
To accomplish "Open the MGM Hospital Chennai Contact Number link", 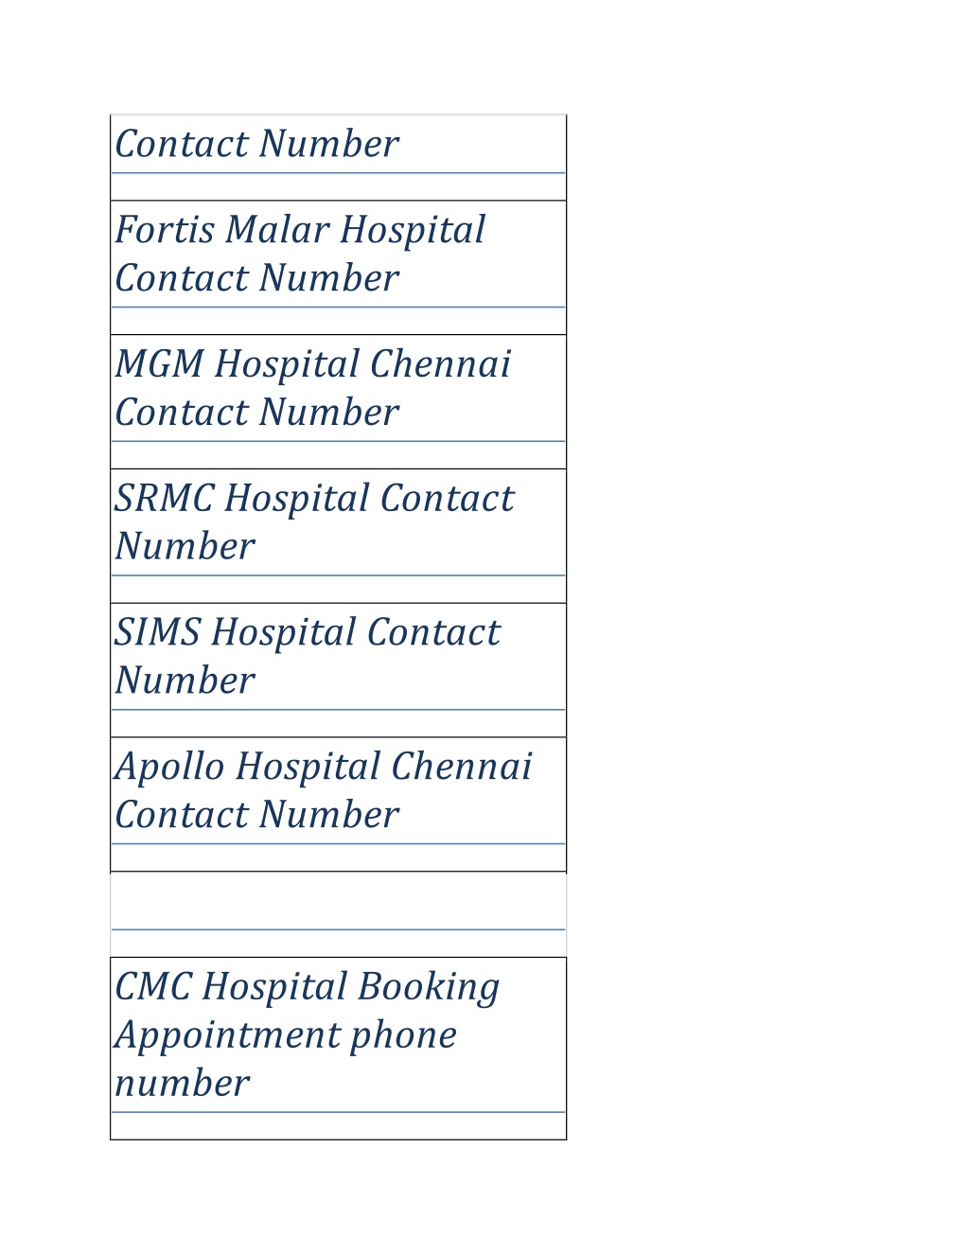I will (x=313, y=388).
